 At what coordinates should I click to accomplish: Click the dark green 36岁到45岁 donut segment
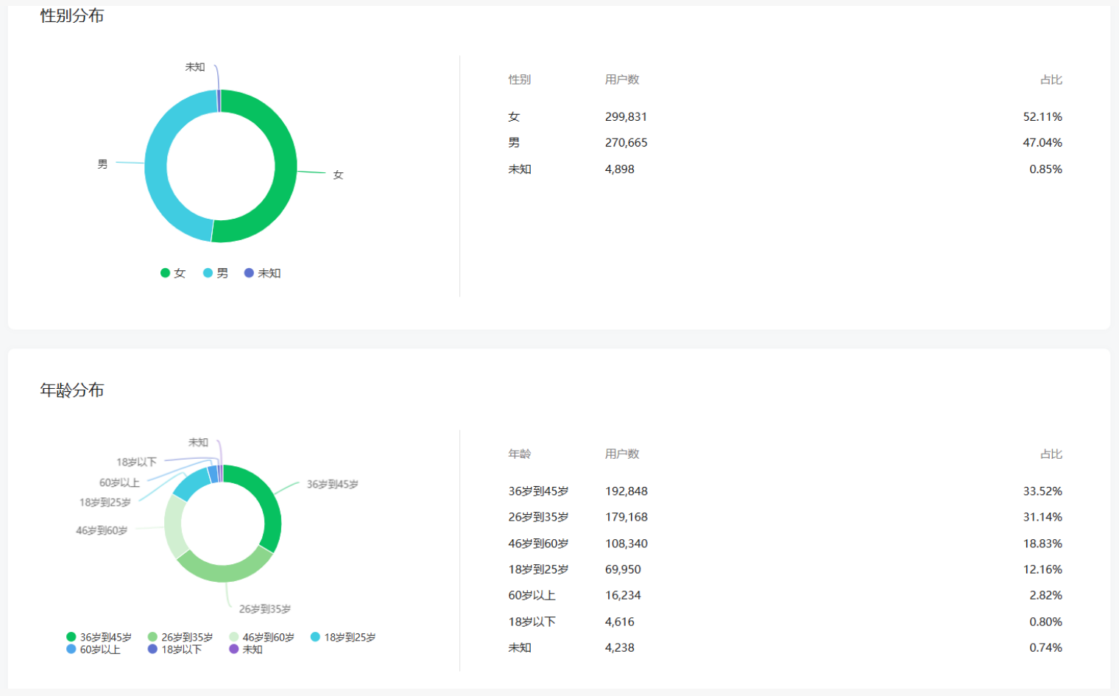pyautogui.click(x=268, y=508)
